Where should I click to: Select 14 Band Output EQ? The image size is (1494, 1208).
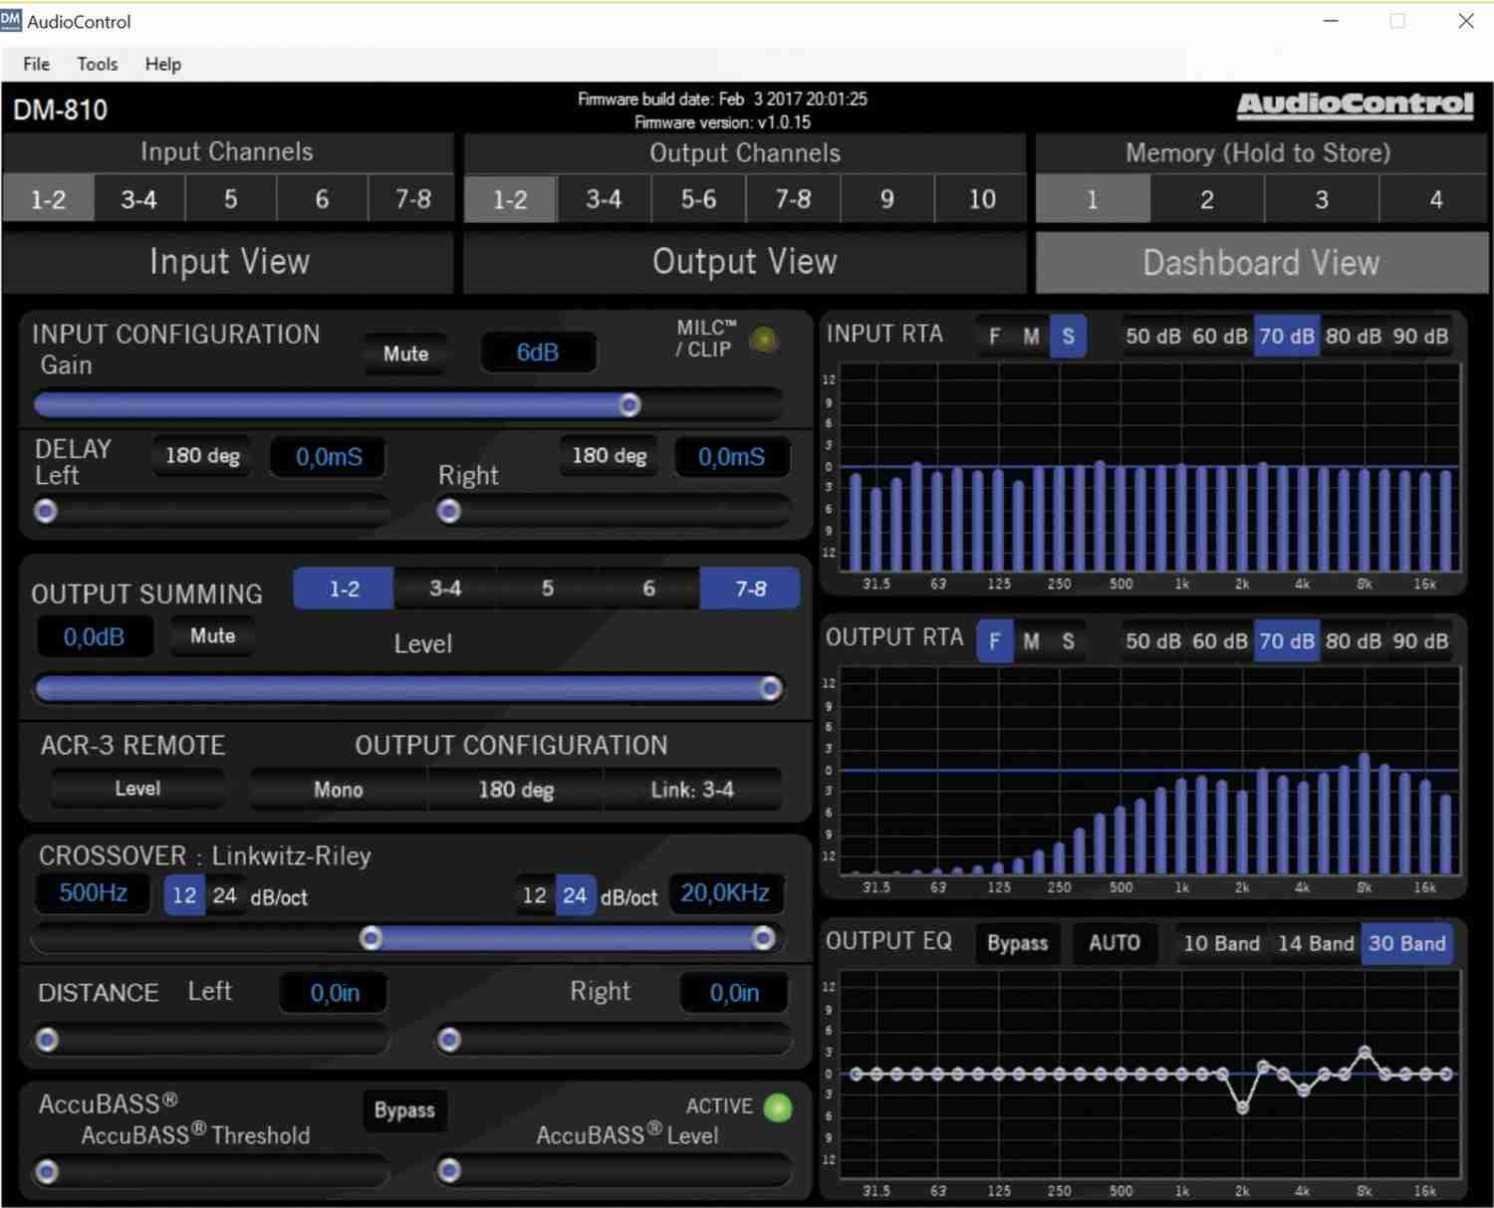pos(1316,943)
